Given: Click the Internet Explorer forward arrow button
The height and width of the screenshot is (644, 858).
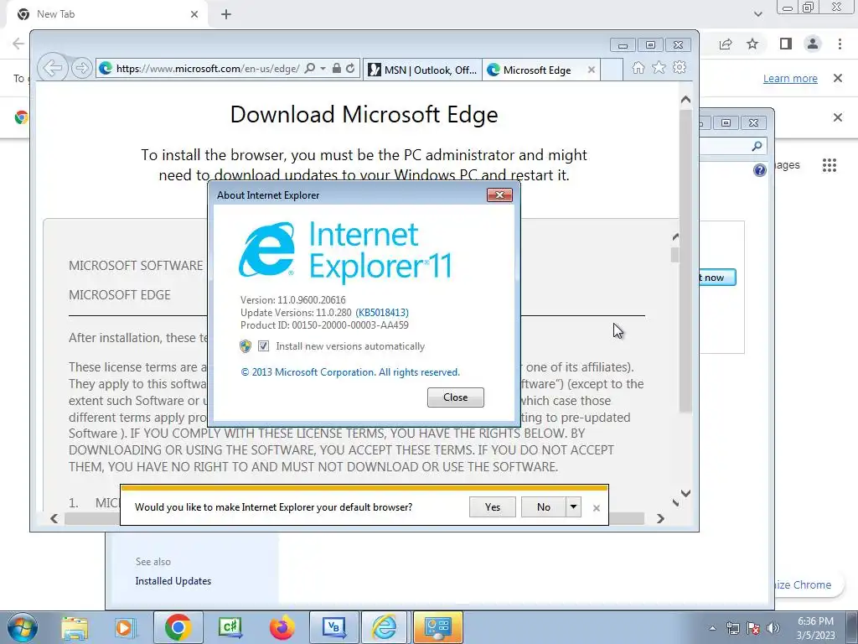Looking at the screenshot, I should [x=81, y=69].
